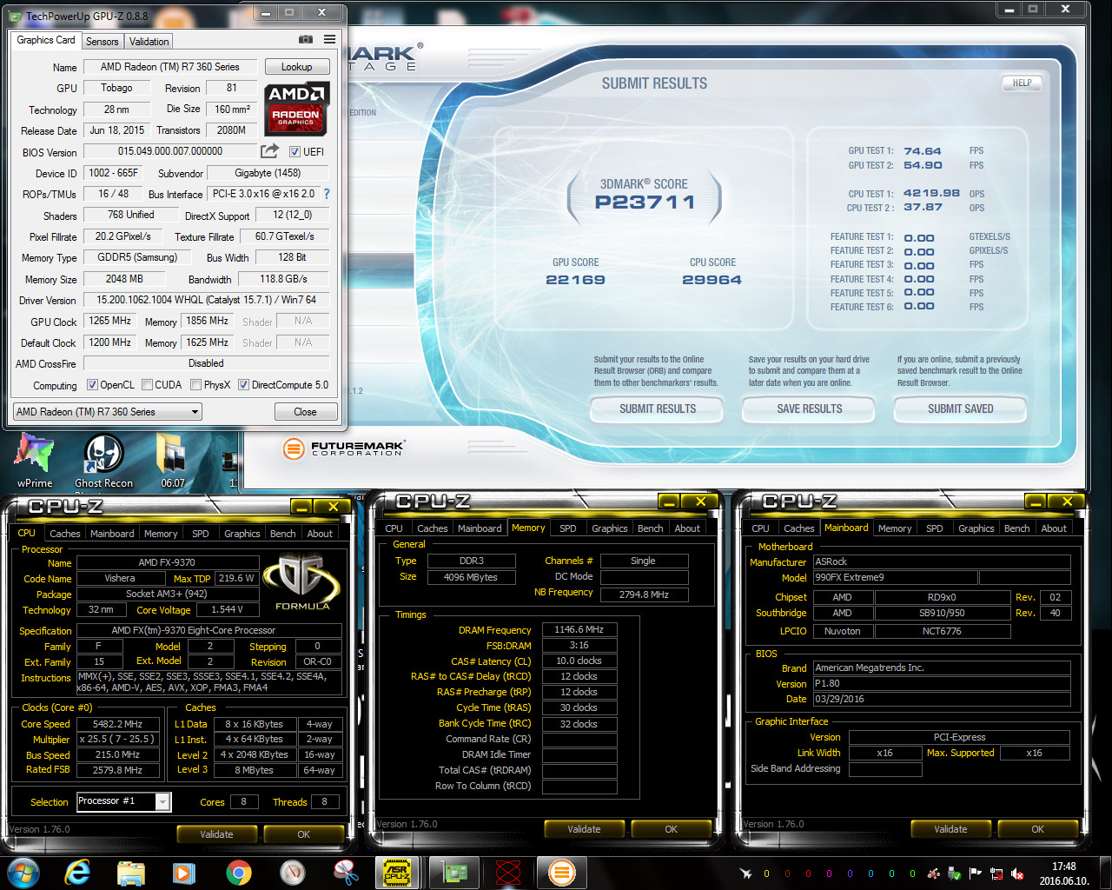Open About tab in middle CPU-Z window
This screenshot has height=890, width=1112.
click(x=687, y=528)
